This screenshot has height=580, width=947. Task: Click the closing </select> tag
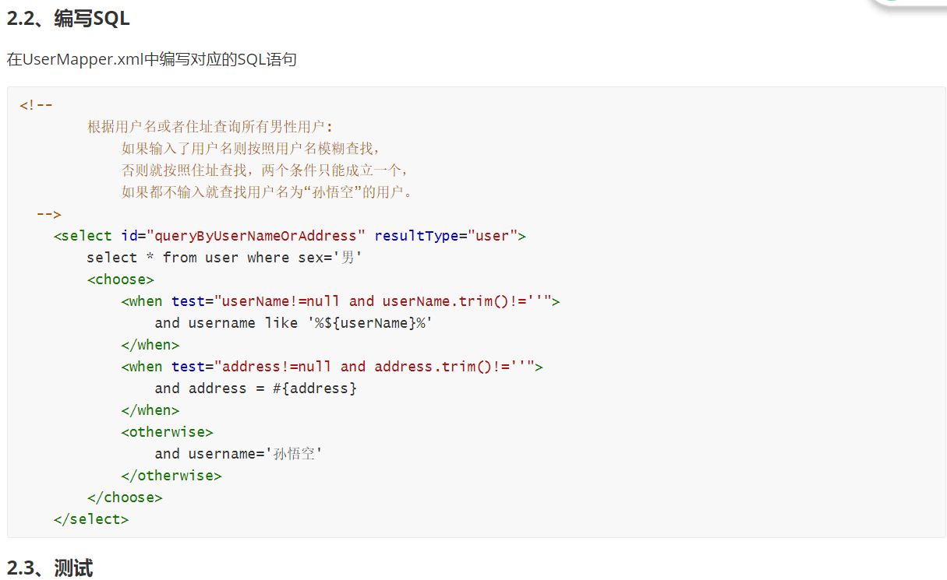pos(91,519)
